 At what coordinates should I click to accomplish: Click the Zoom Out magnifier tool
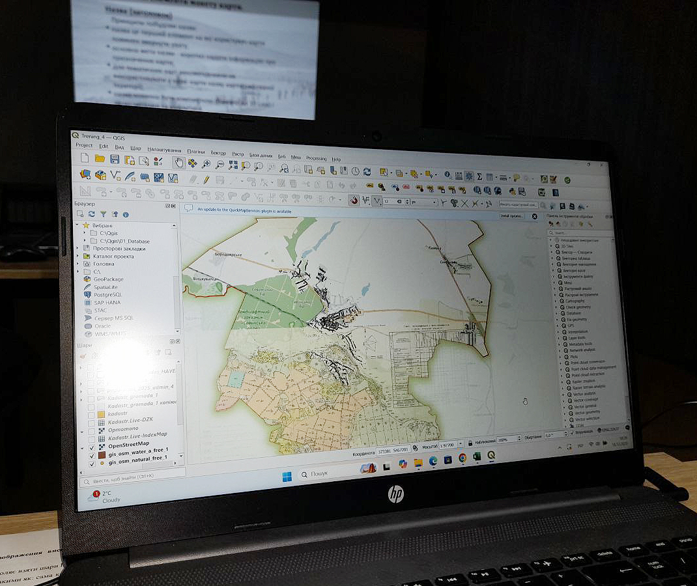click(220, 164)
